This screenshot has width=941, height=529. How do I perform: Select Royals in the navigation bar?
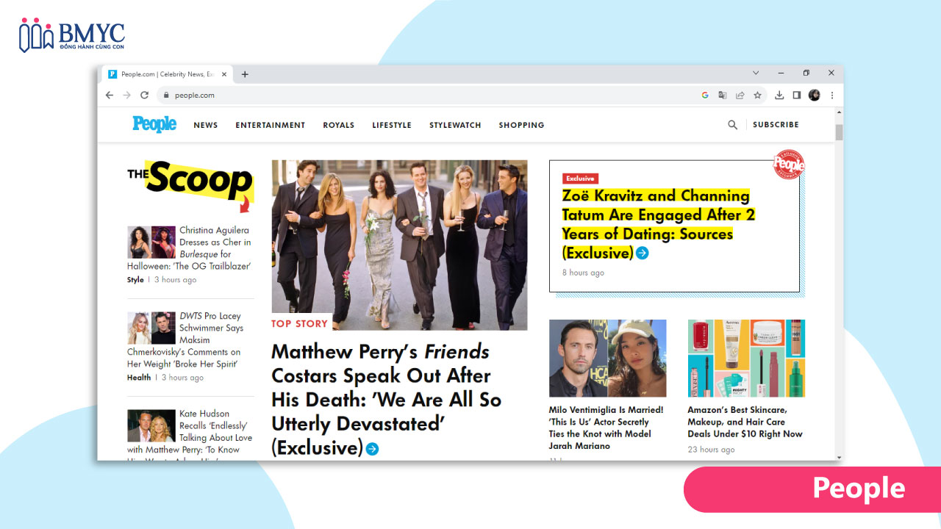pos(338,125)
